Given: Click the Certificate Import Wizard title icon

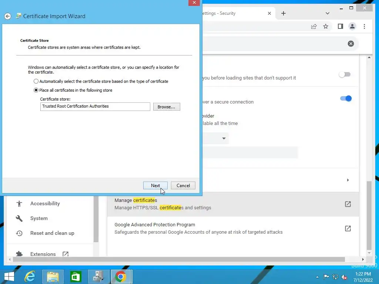Looking at the screenshot, I should [18, 16].
